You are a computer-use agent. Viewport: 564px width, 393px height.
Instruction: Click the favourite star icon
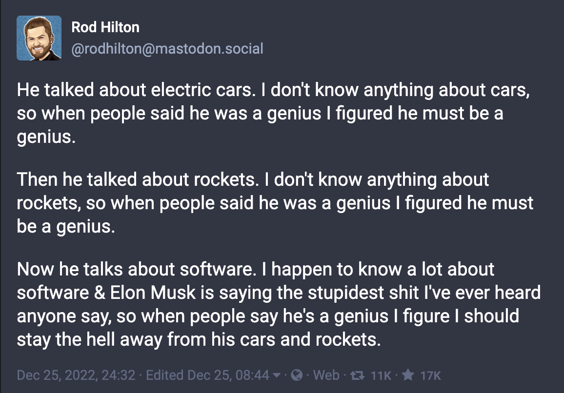pyautogui.click(x=408, y=374)
